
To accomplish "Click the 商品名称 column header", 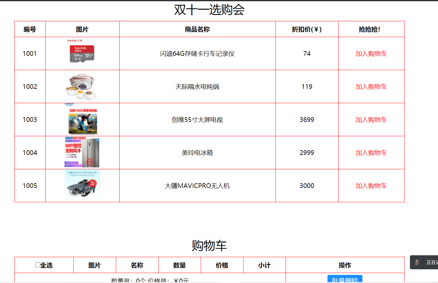I will click(x=197, y=29).
